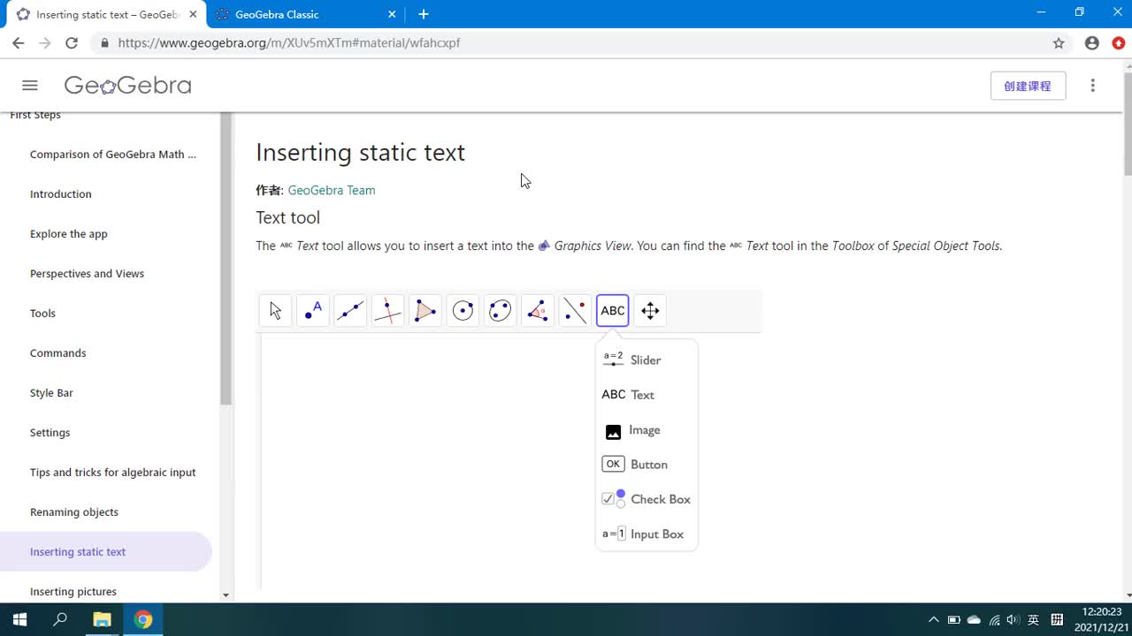Open Comparison of GeoGebra Math chapter
The width and height of the screenshot is (1132, 636).
pos(113,155)
